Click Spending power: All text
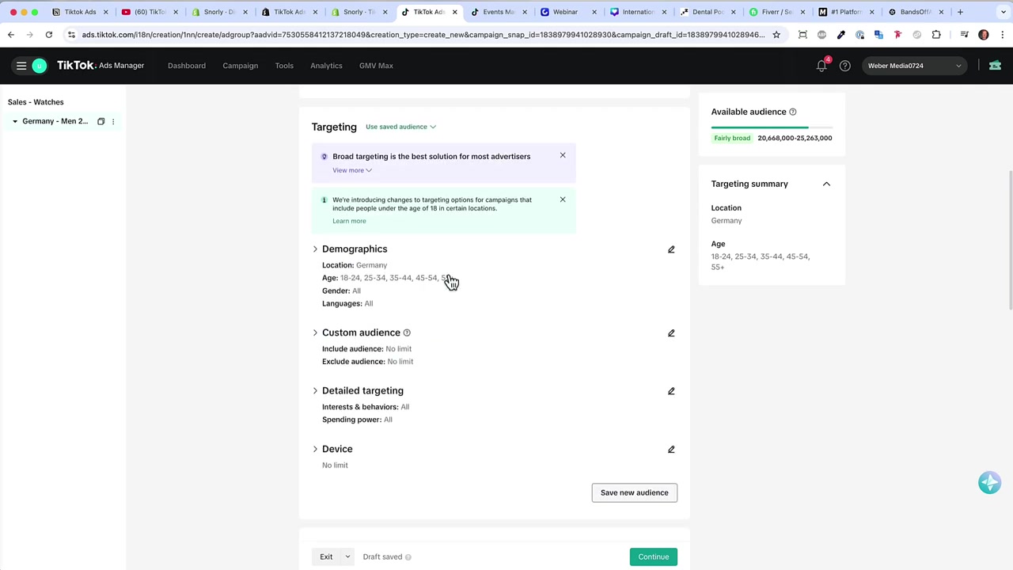The height and width of the screenshot is (570, 1013). click(357, 420)
